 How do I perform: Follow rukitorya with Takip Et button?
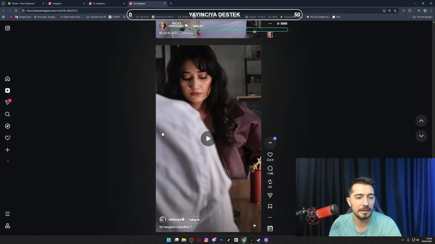click(194, 220)
